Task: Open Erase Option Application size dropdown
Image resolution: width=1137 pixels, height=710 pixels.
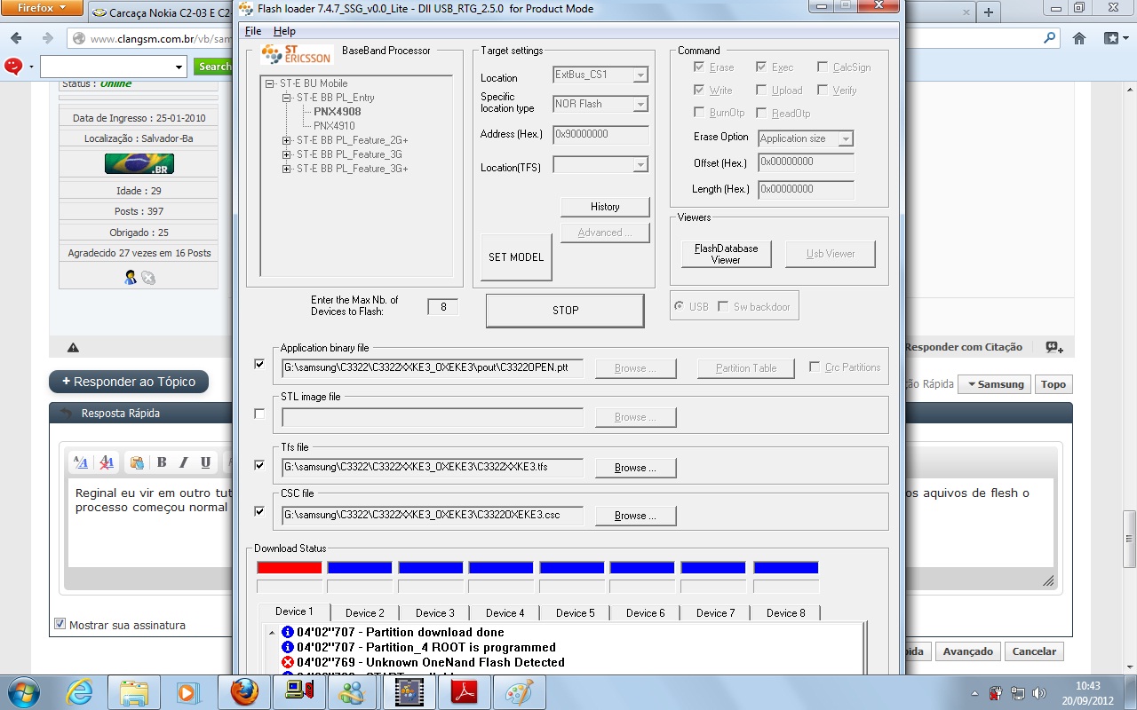Action: (x=846, y=138)
